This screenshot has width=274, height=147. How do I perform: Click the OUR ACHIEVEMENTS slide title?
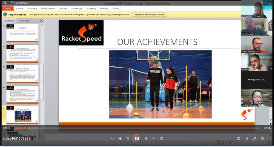click(157, 42)
